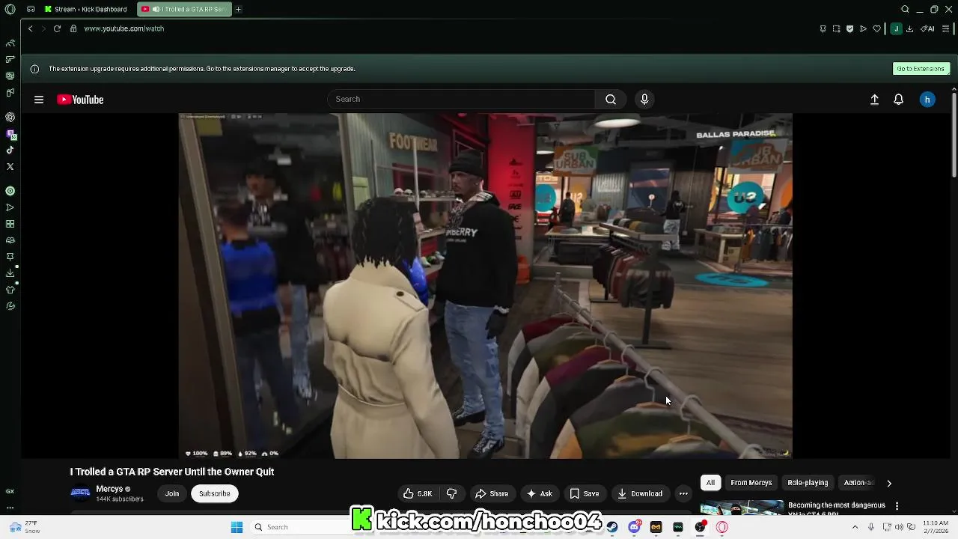Click the YouTube upload create icon
The image size is (958, 539).
click(x=874, y=100)
